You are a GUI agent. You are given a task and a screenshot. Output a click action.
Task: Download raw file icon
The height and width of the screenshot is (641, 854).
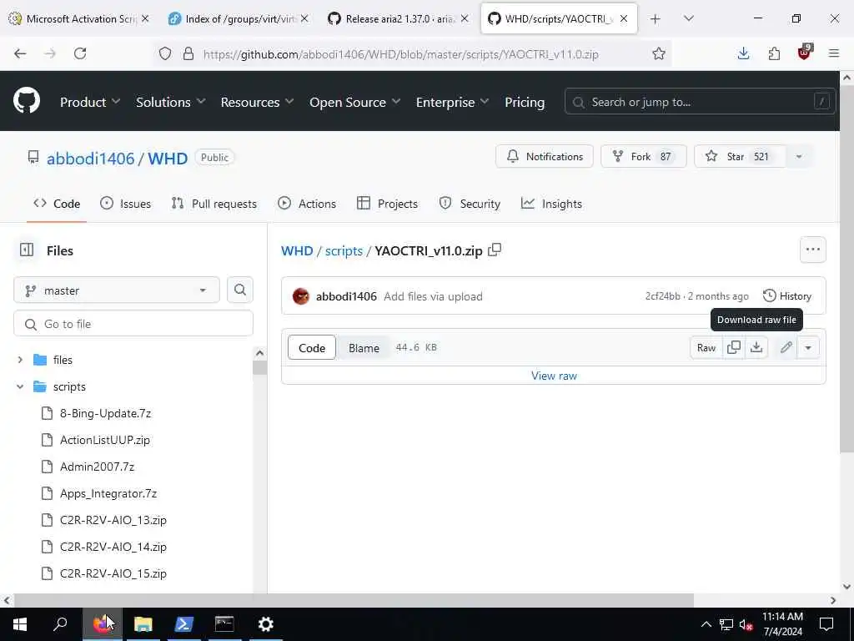click(x=756, y=347)
